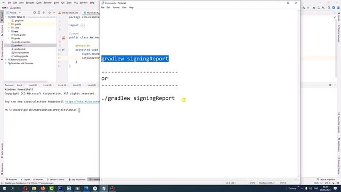Open the Logcat tool window

click(25, 179)
